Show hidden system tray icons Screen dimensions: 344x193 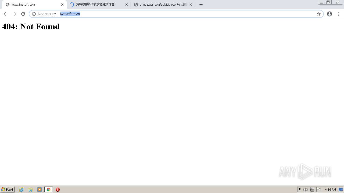point(300,190)
